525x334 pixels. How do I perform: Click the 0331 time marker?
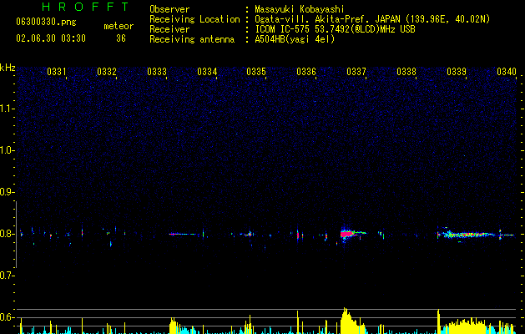56,72
